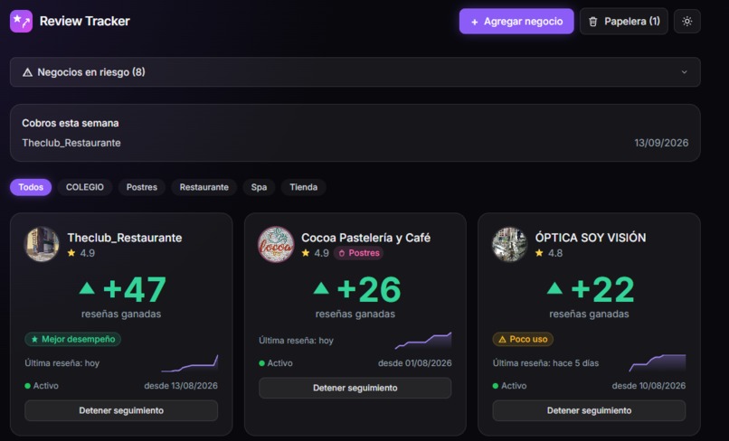Click the +22 reseñas ganadas count
The height and width of the screenshot is (441, 729).
tap(602, 289)
